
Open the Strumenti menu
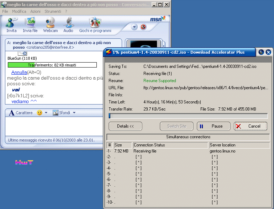pyautogui.click(x=53, y=11)
